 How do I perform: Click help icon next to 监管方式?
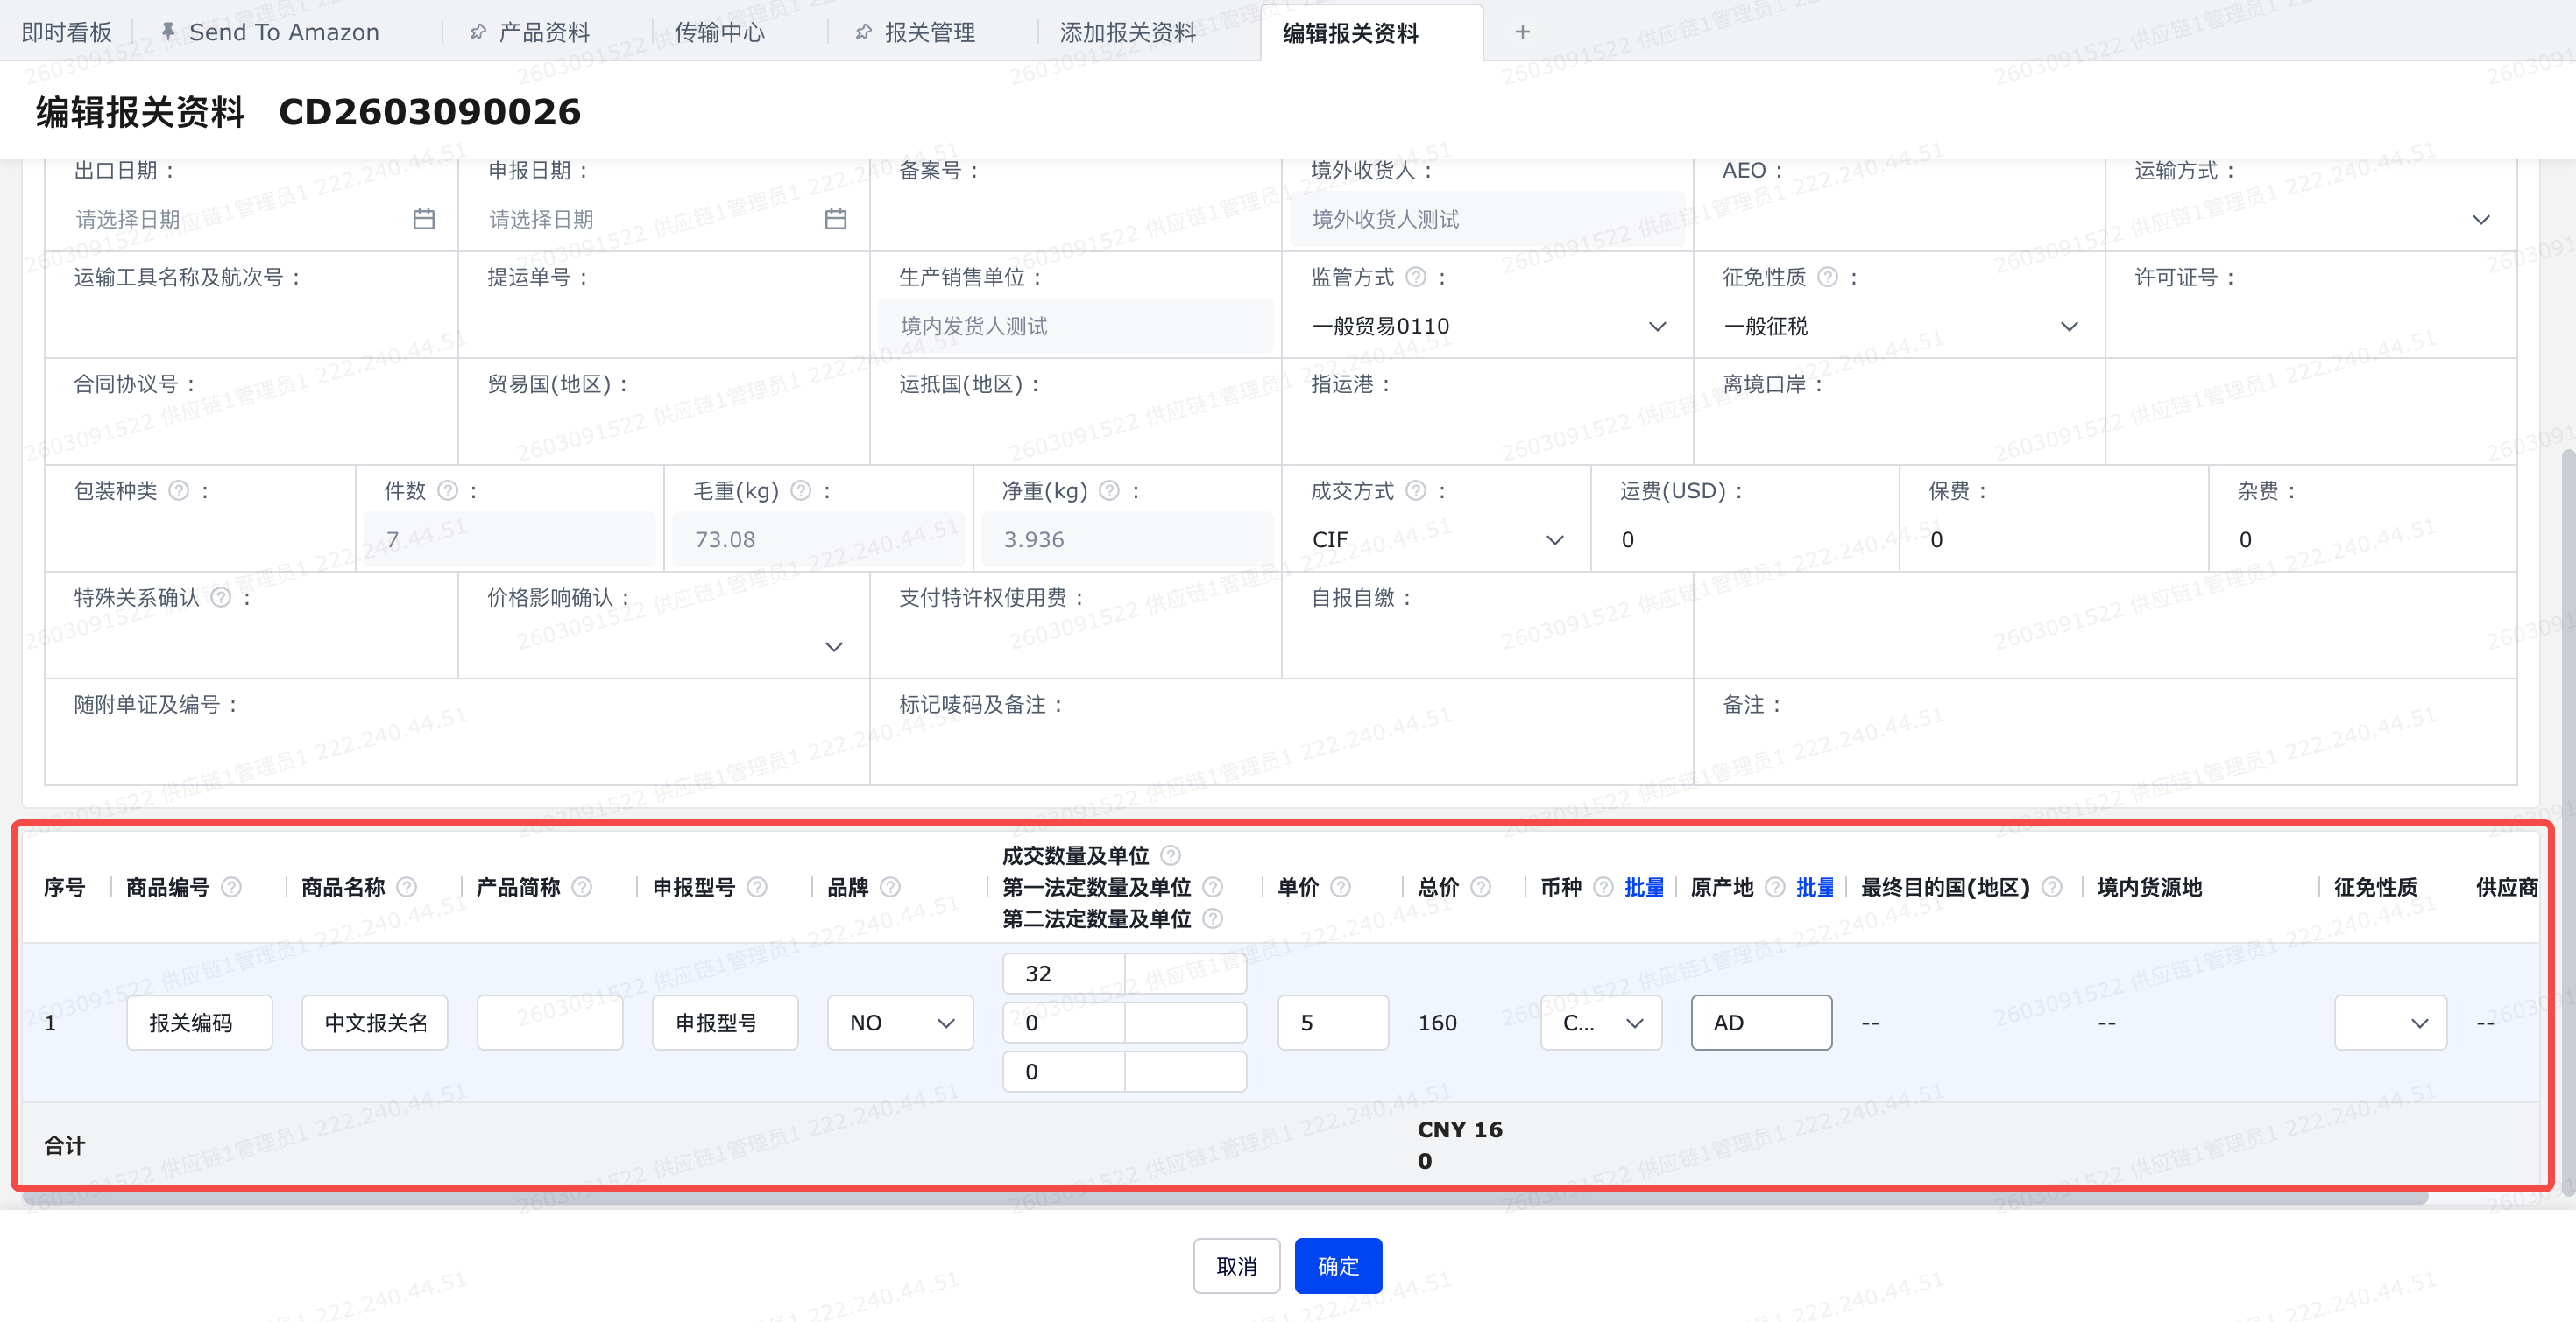1416,277
